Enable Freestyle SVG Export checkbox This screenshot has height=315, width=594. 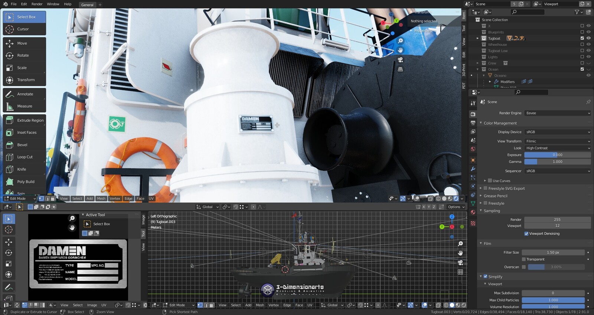486,188
